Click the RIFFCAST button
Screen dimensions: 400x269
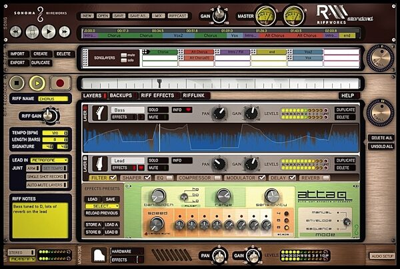(x=178, y=16)
